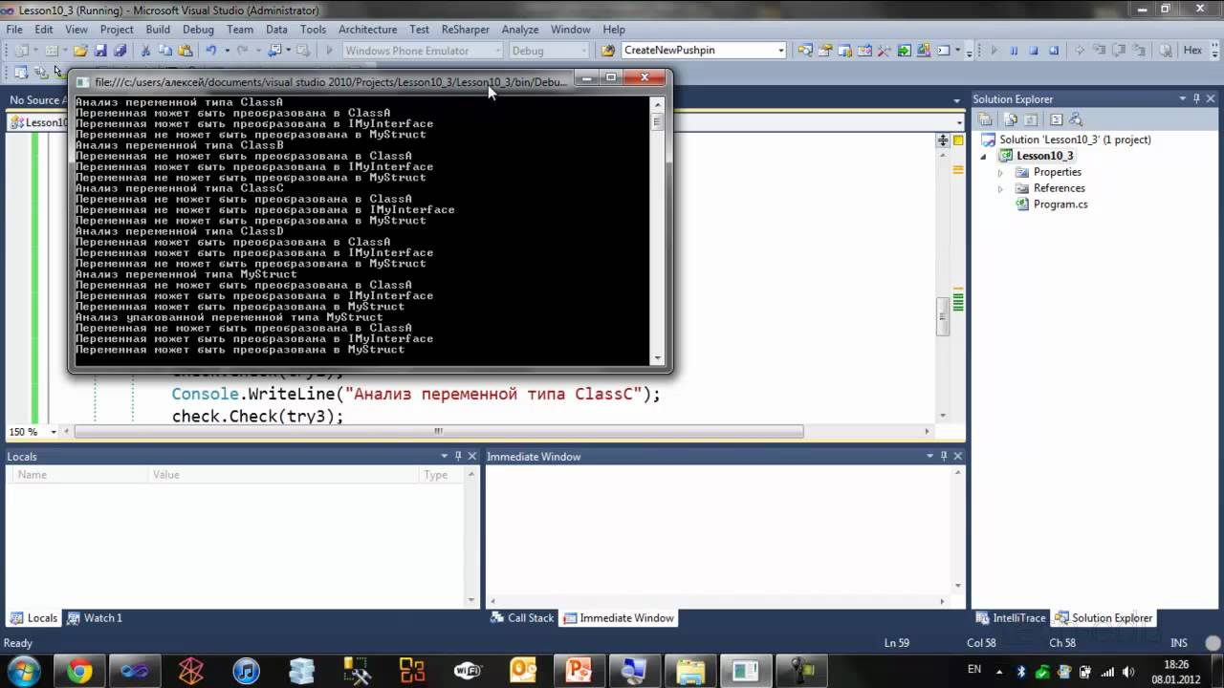Viewport: 1224px width, 688px height.
Task: Open iTunes from the taskbar
Action: [246, 671]
